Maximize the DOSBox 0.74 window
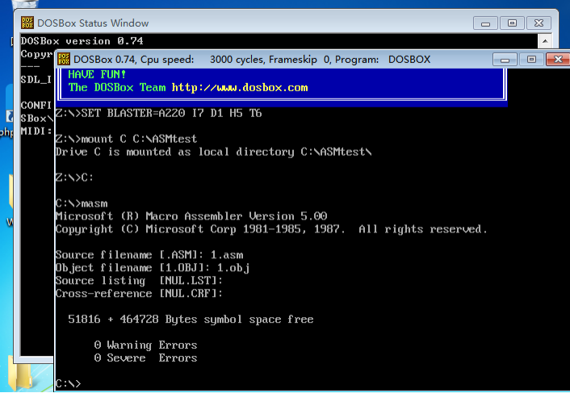The width and height of the screenshot is (570, 393). pos(531,59)
